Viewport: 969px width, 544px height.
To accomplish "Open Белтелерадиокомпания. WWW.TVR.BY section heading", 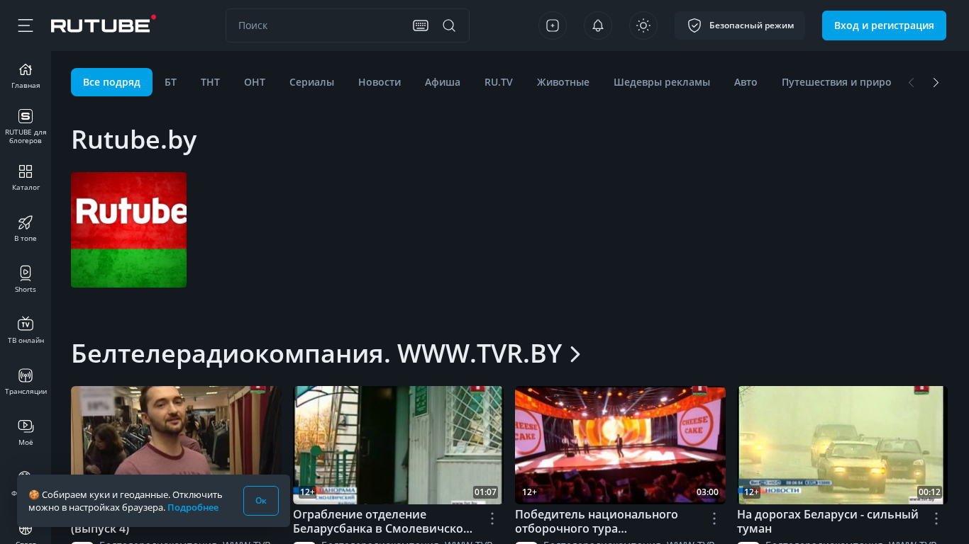I will pyautogui.click(x=316, y=353).
